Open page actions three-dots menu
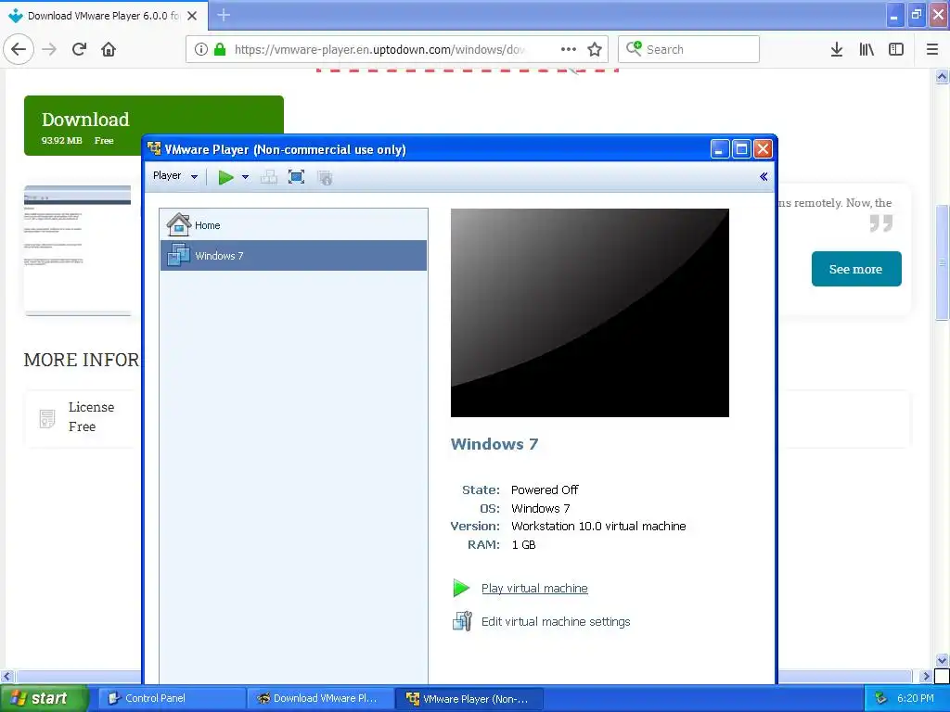The height and width of the screenshot is (712, 950). [x=569, y=50]
